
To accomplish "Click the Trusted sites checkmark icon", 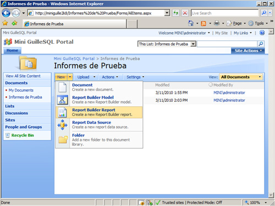I will 158,202.
